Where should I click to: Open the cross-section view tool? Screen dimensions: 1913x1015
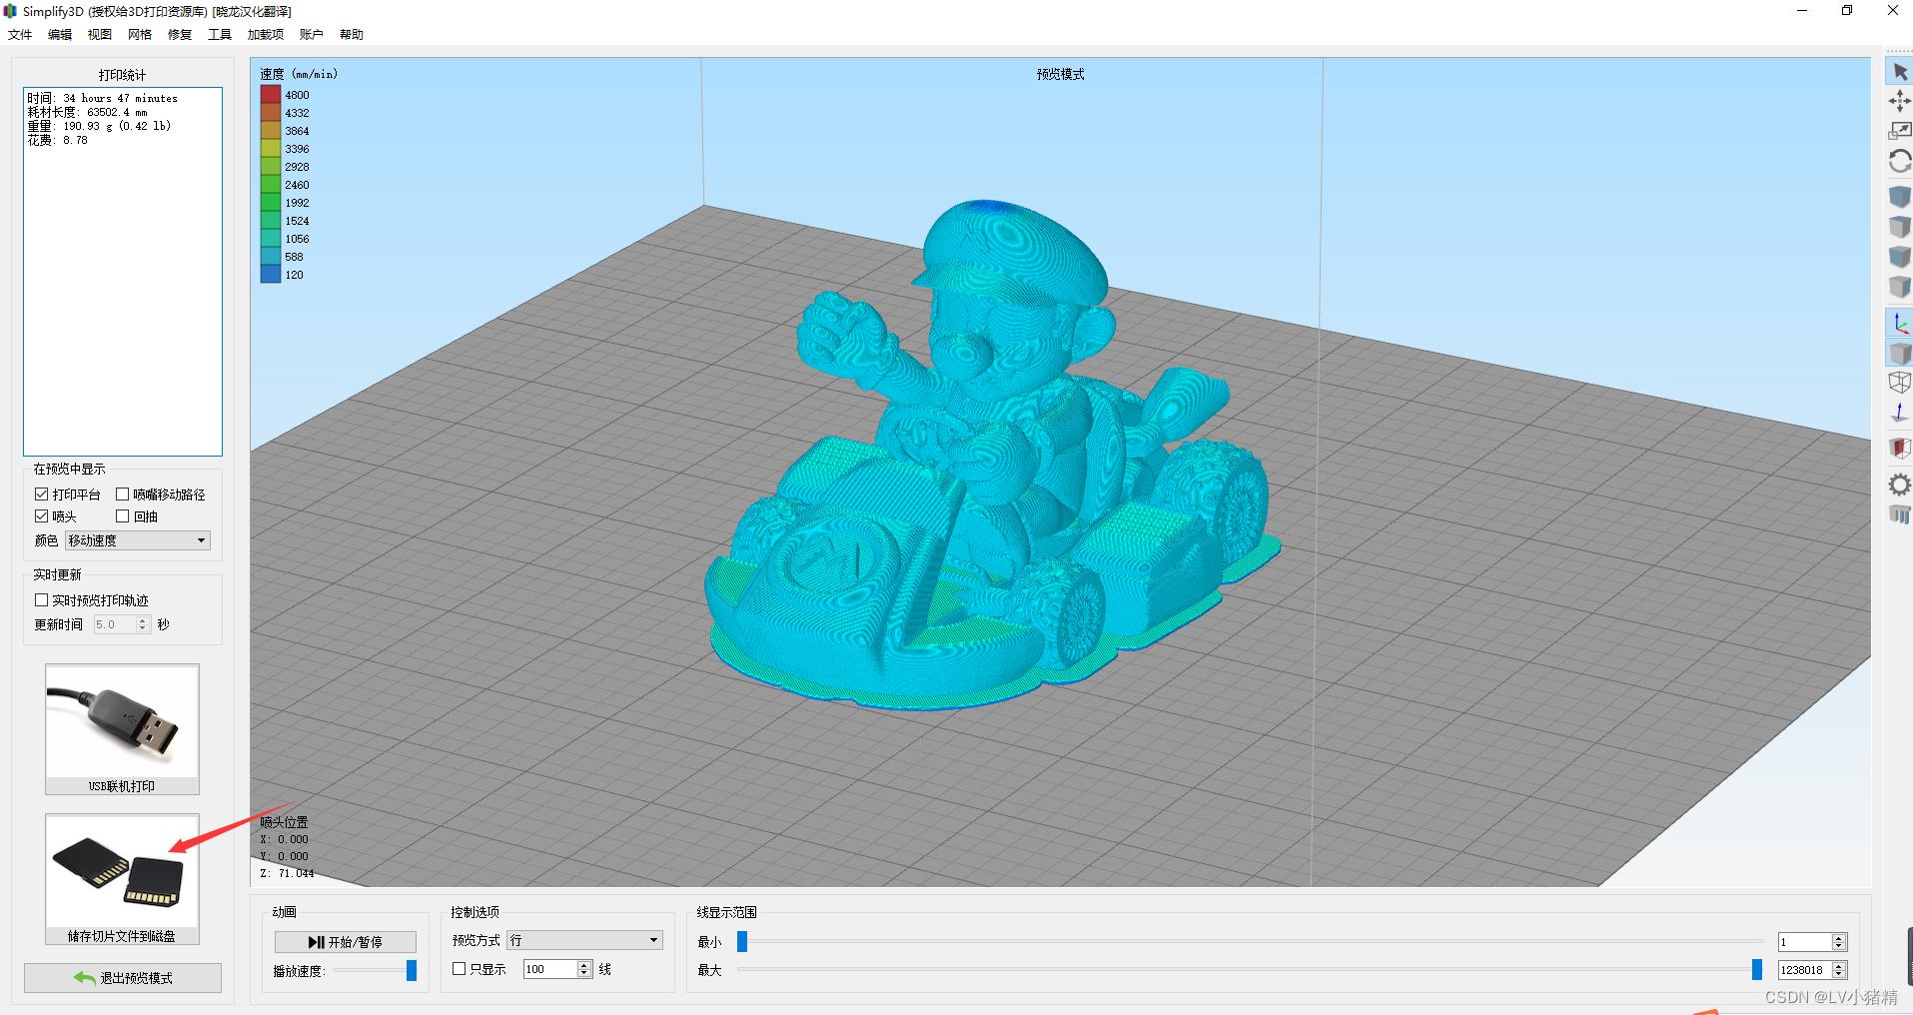pos(1899,448)
